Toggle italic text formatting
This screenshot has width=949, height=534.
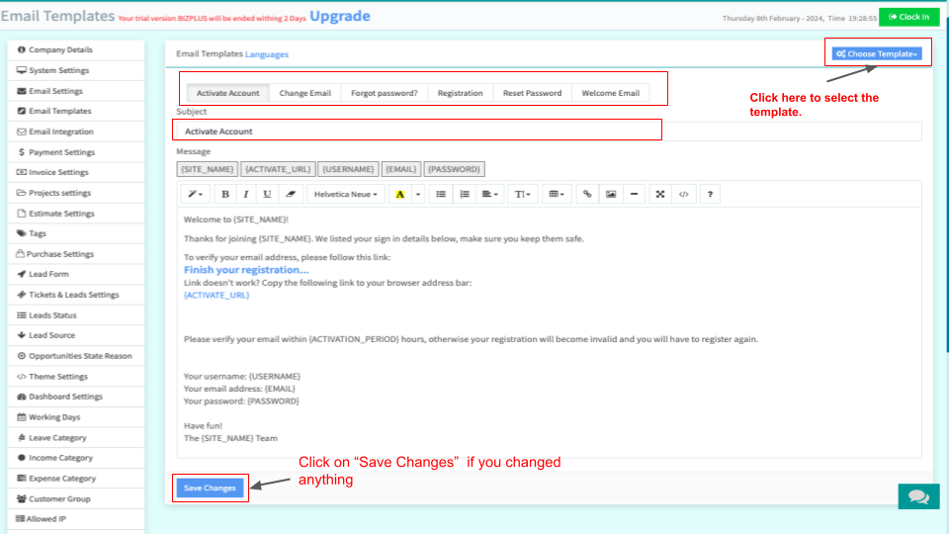(246, 195)
